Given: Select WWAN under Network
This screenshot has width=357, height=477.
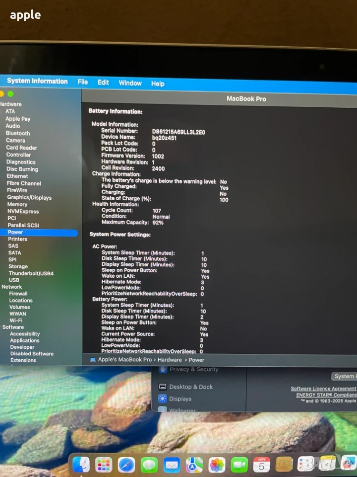Looking at the screenshot, I should point(18,314).
